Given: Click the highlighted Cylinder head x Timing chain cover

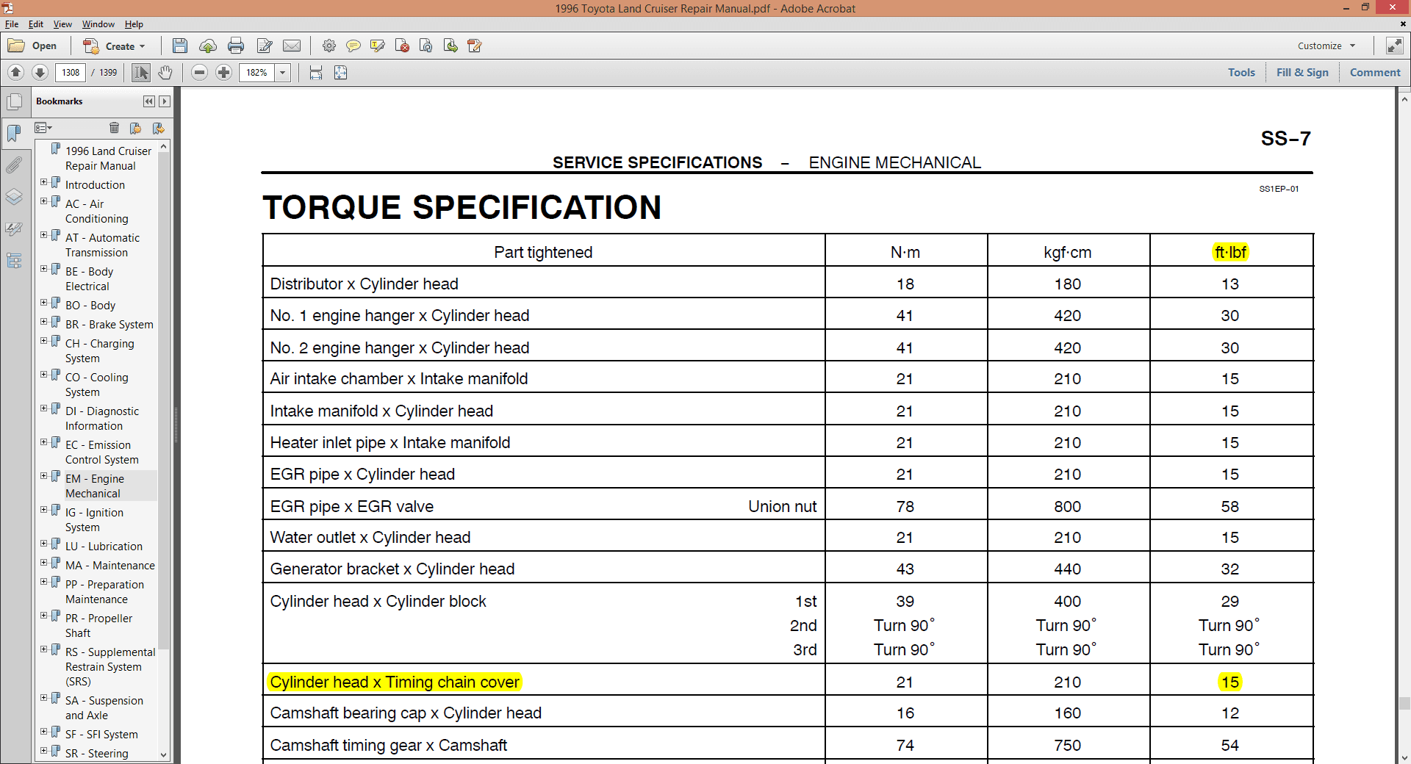Looking at the screenshot, I should [x=395, y=682].
